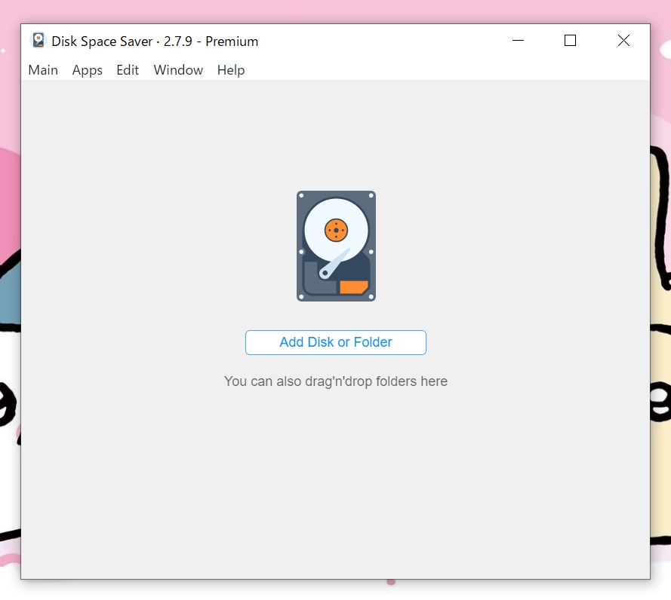Screen dimensions: 671x600
Task: Maximize the Disk Space Saver window
Action: (x=570, y=41)
